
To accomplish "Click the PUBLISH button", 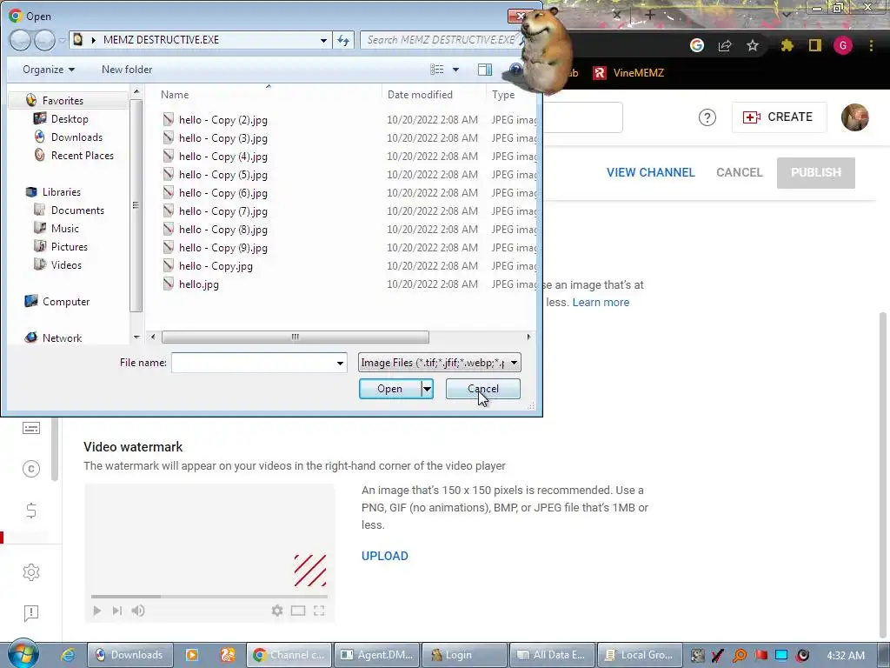I will point(815,173).
